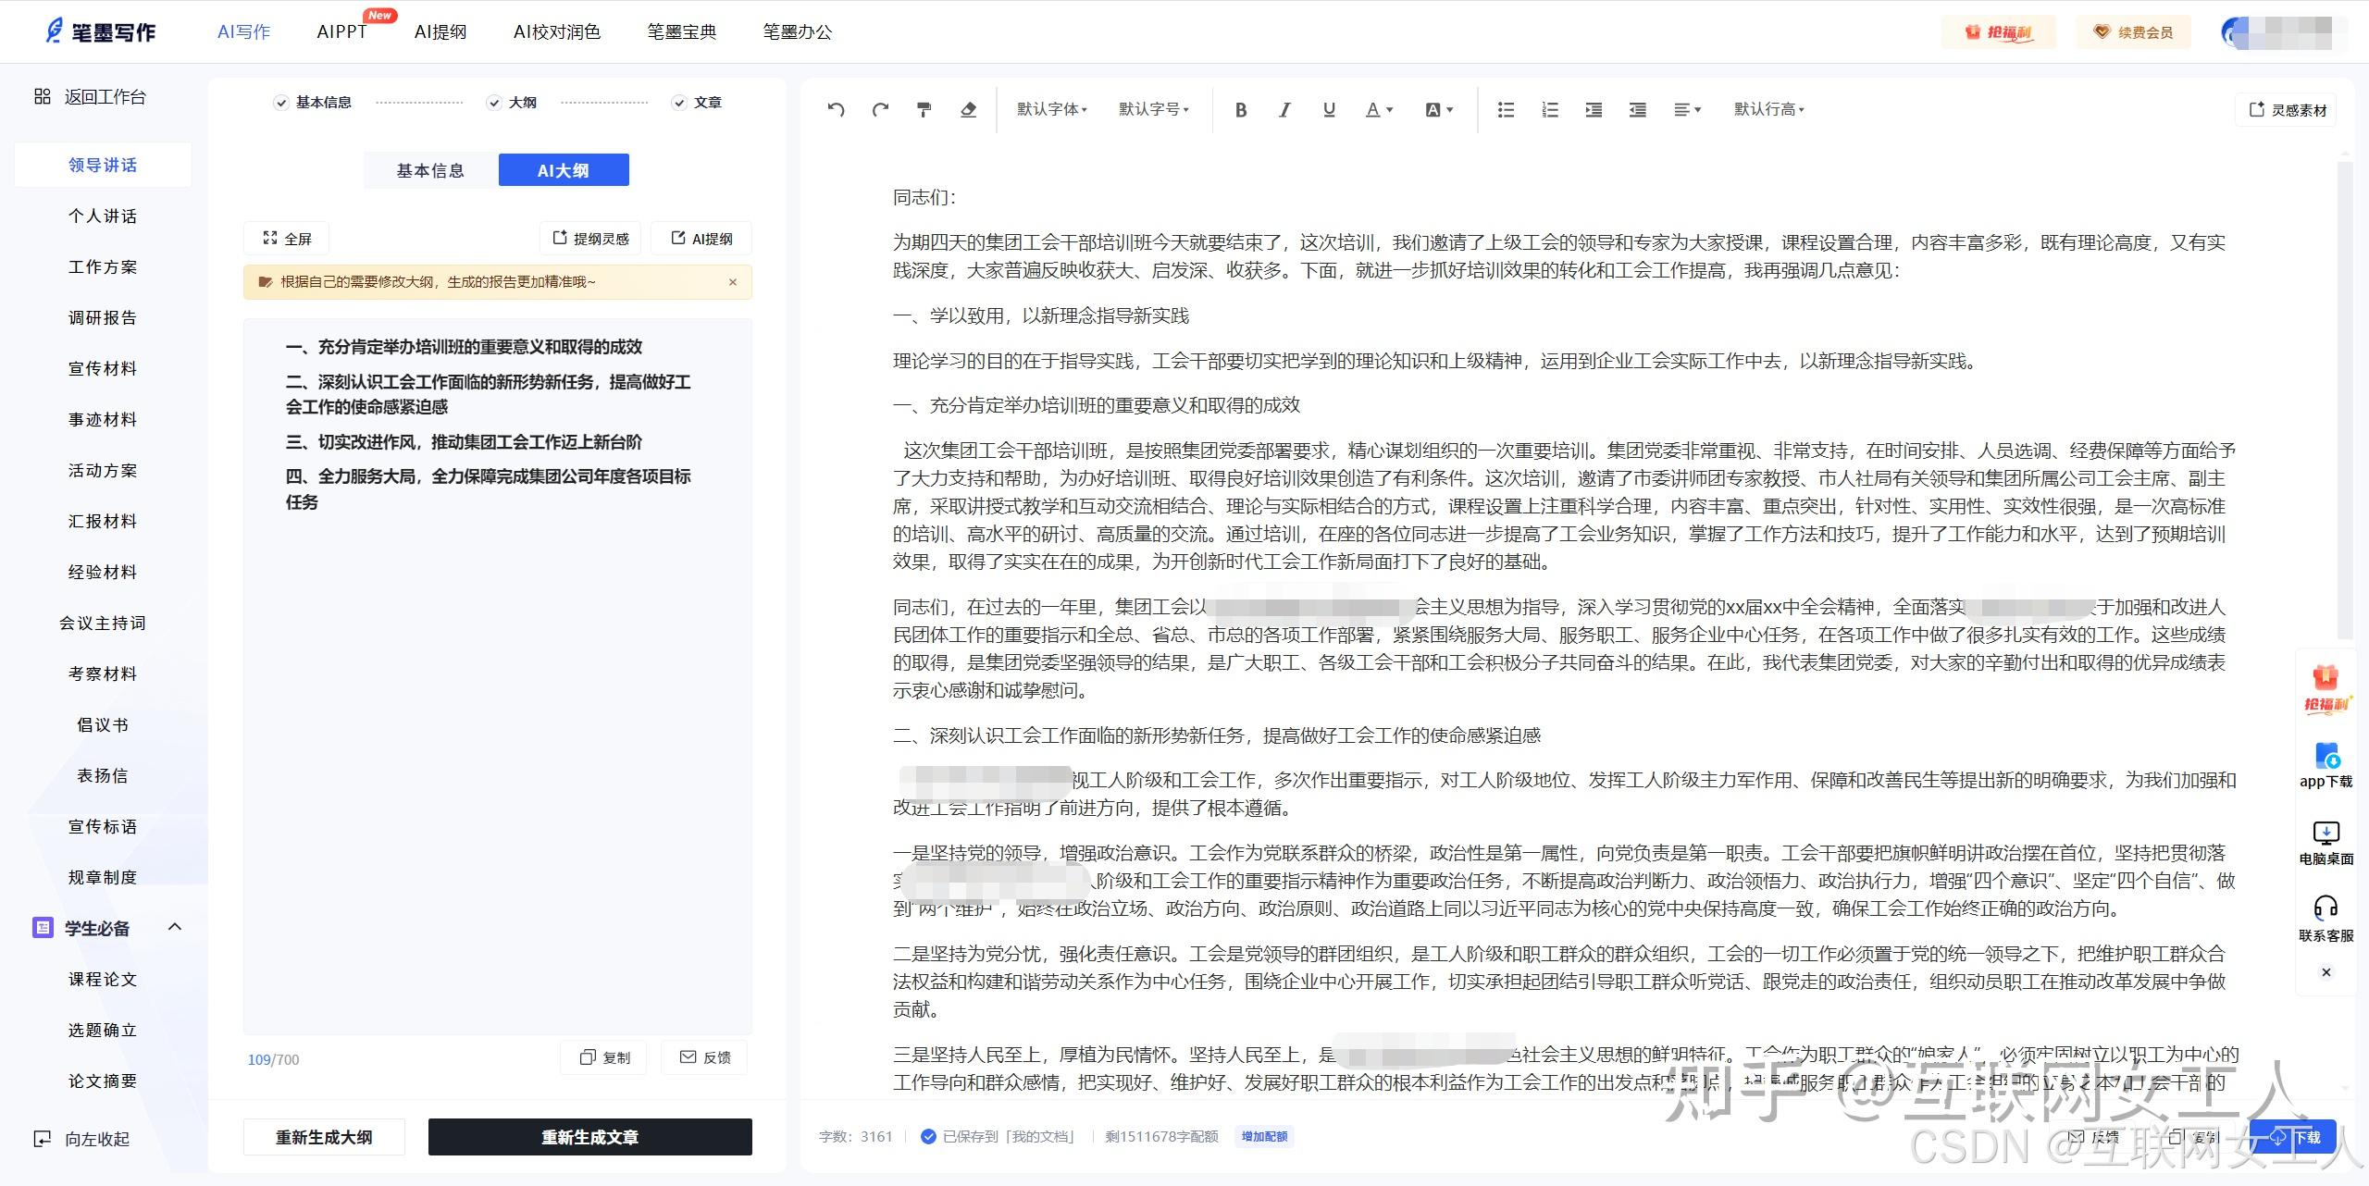
Task: Clear formatting with the eraser icon
Action: click(x=968, y=109)
